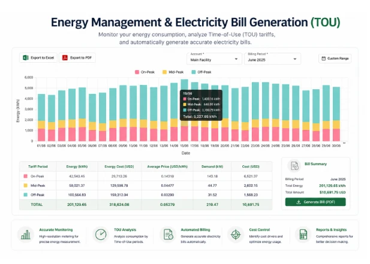
Task: Click the Cost (USD) column header
Action: pos(251,166)
